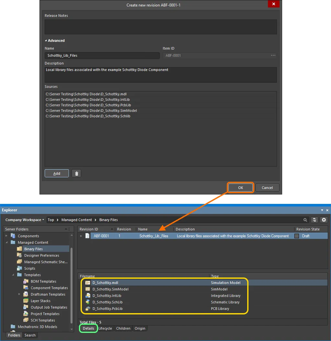Image resolution: width=331 pixels, height=341 pixels.
Task: Open Item ID ellipsis browse button
Action: click(273, 55)
